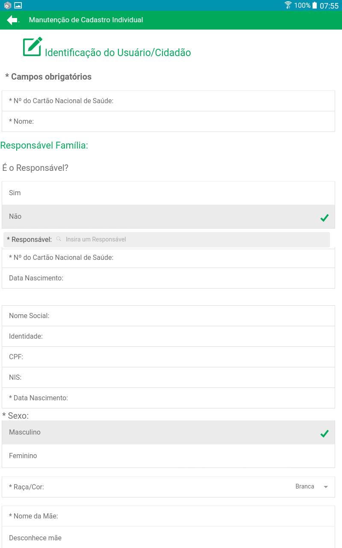This screenshot has height=548, width=342.
Task: Click the edit pencil icon by Identificação
Action: tap(32, 47)
